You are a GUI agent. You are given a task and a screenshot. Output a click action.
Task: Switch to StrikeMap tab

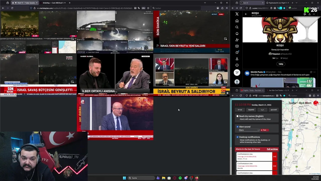pos(53,3)
